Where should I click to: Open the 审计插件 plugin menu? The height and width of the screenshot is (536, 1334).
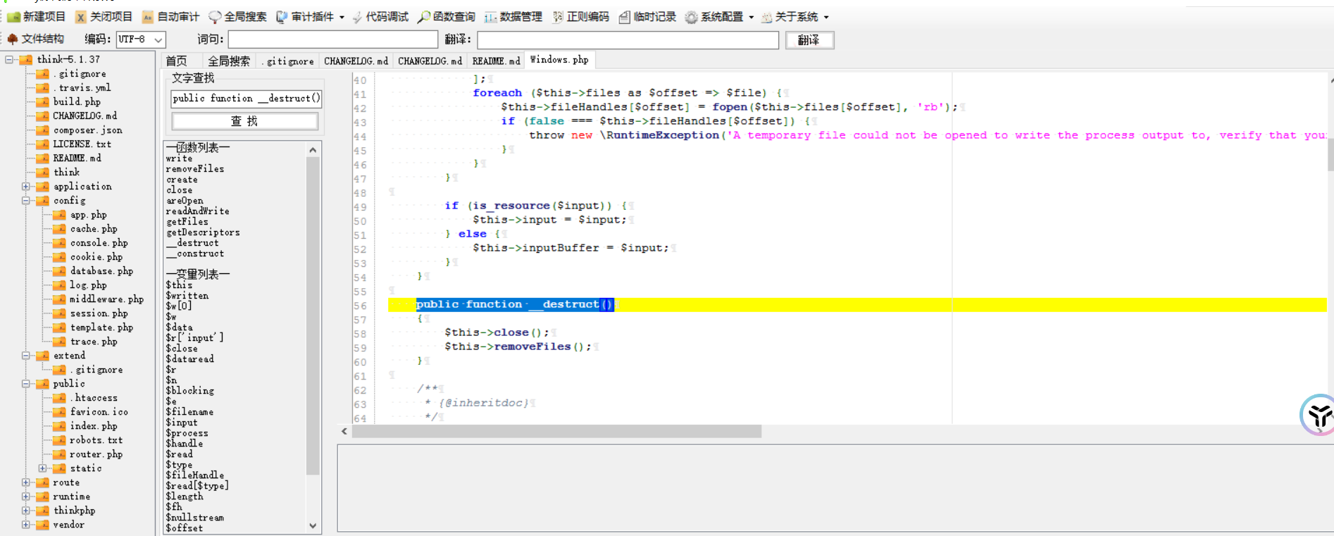[310, 17]
